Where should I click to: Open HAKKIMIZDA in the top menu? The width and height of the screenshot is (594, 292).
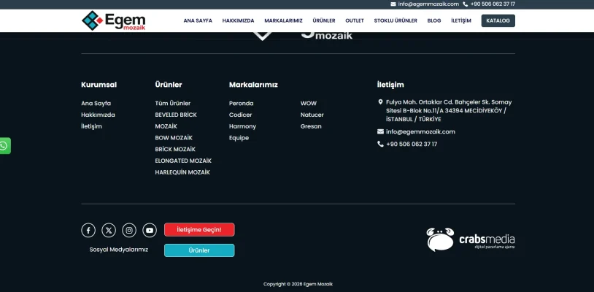(239, 21)
